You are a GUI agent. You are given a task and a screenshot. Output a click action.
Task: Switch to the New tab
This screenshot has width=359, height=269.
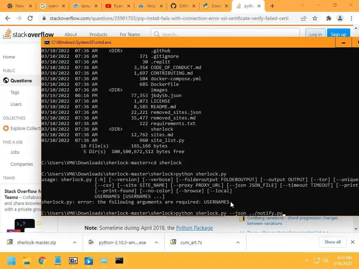tap(20, 6)
